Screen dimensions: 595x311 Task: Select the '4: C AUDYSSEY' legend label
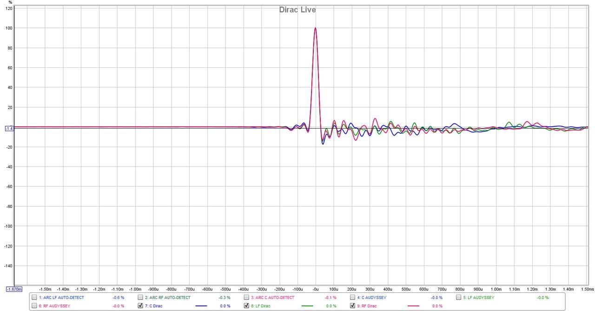click(x=371, y=298)
